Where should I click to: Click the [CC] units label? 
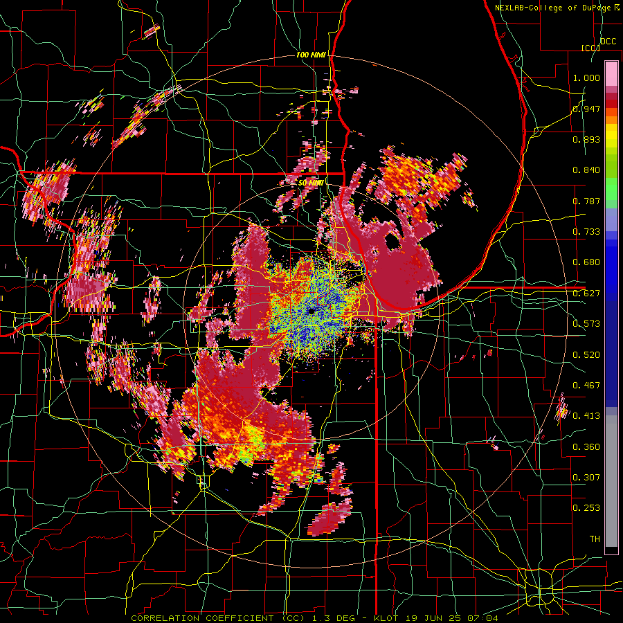pos(590,48)
